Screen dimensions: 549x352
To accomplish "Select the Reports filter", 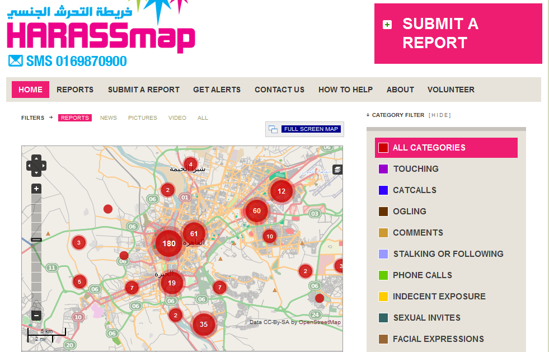I will (x=75, y=118).
